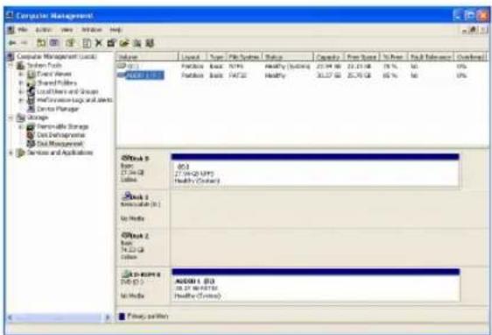Sort by the Layout column header
This screenshot has width=492, height=335.
(193, 57)
